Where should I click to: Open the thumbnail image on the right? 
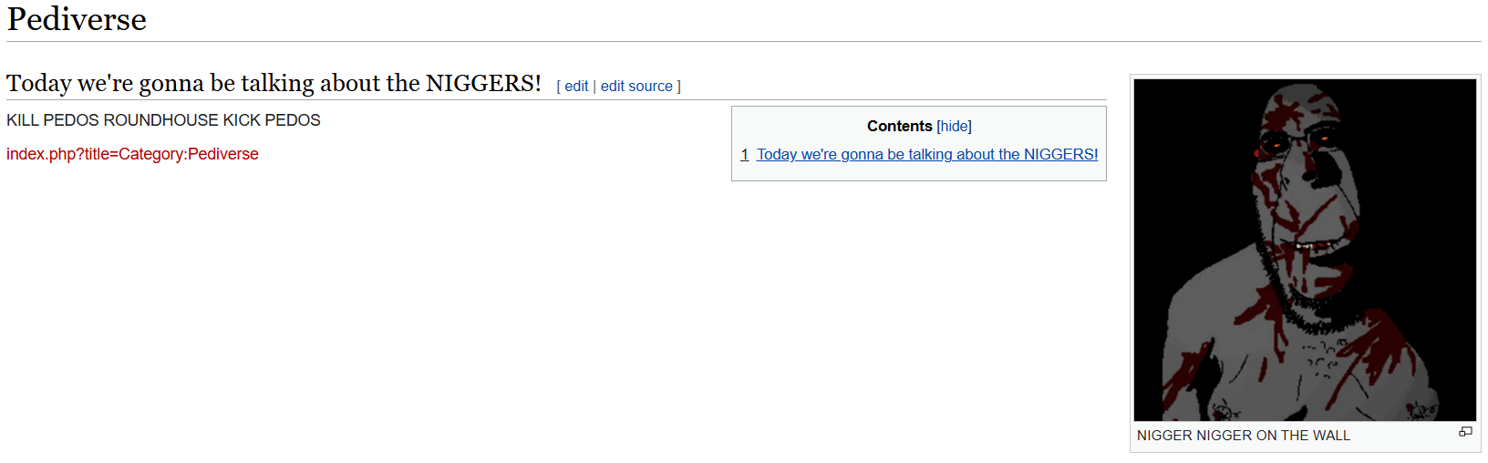pos(1305,249)
